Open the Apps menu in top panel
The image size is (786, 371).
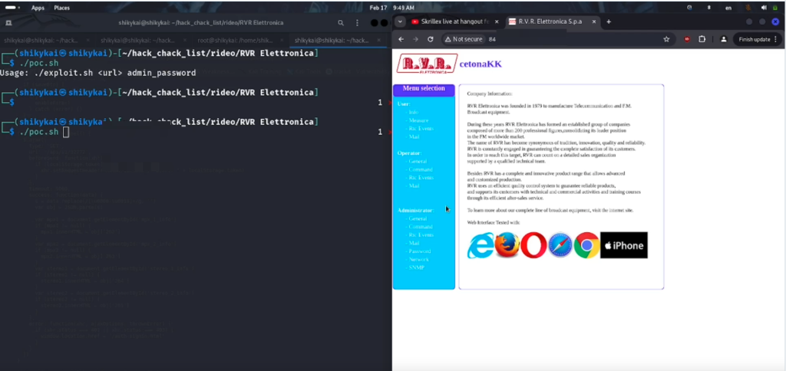38,8
